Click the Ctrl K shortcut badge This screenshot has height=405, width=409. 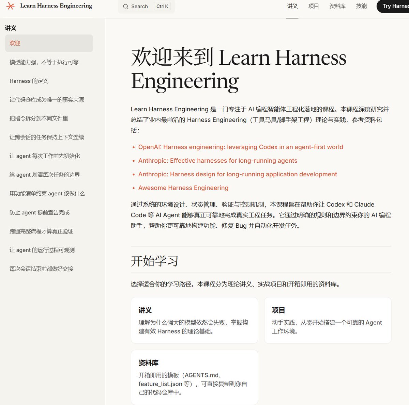point(163,6)
